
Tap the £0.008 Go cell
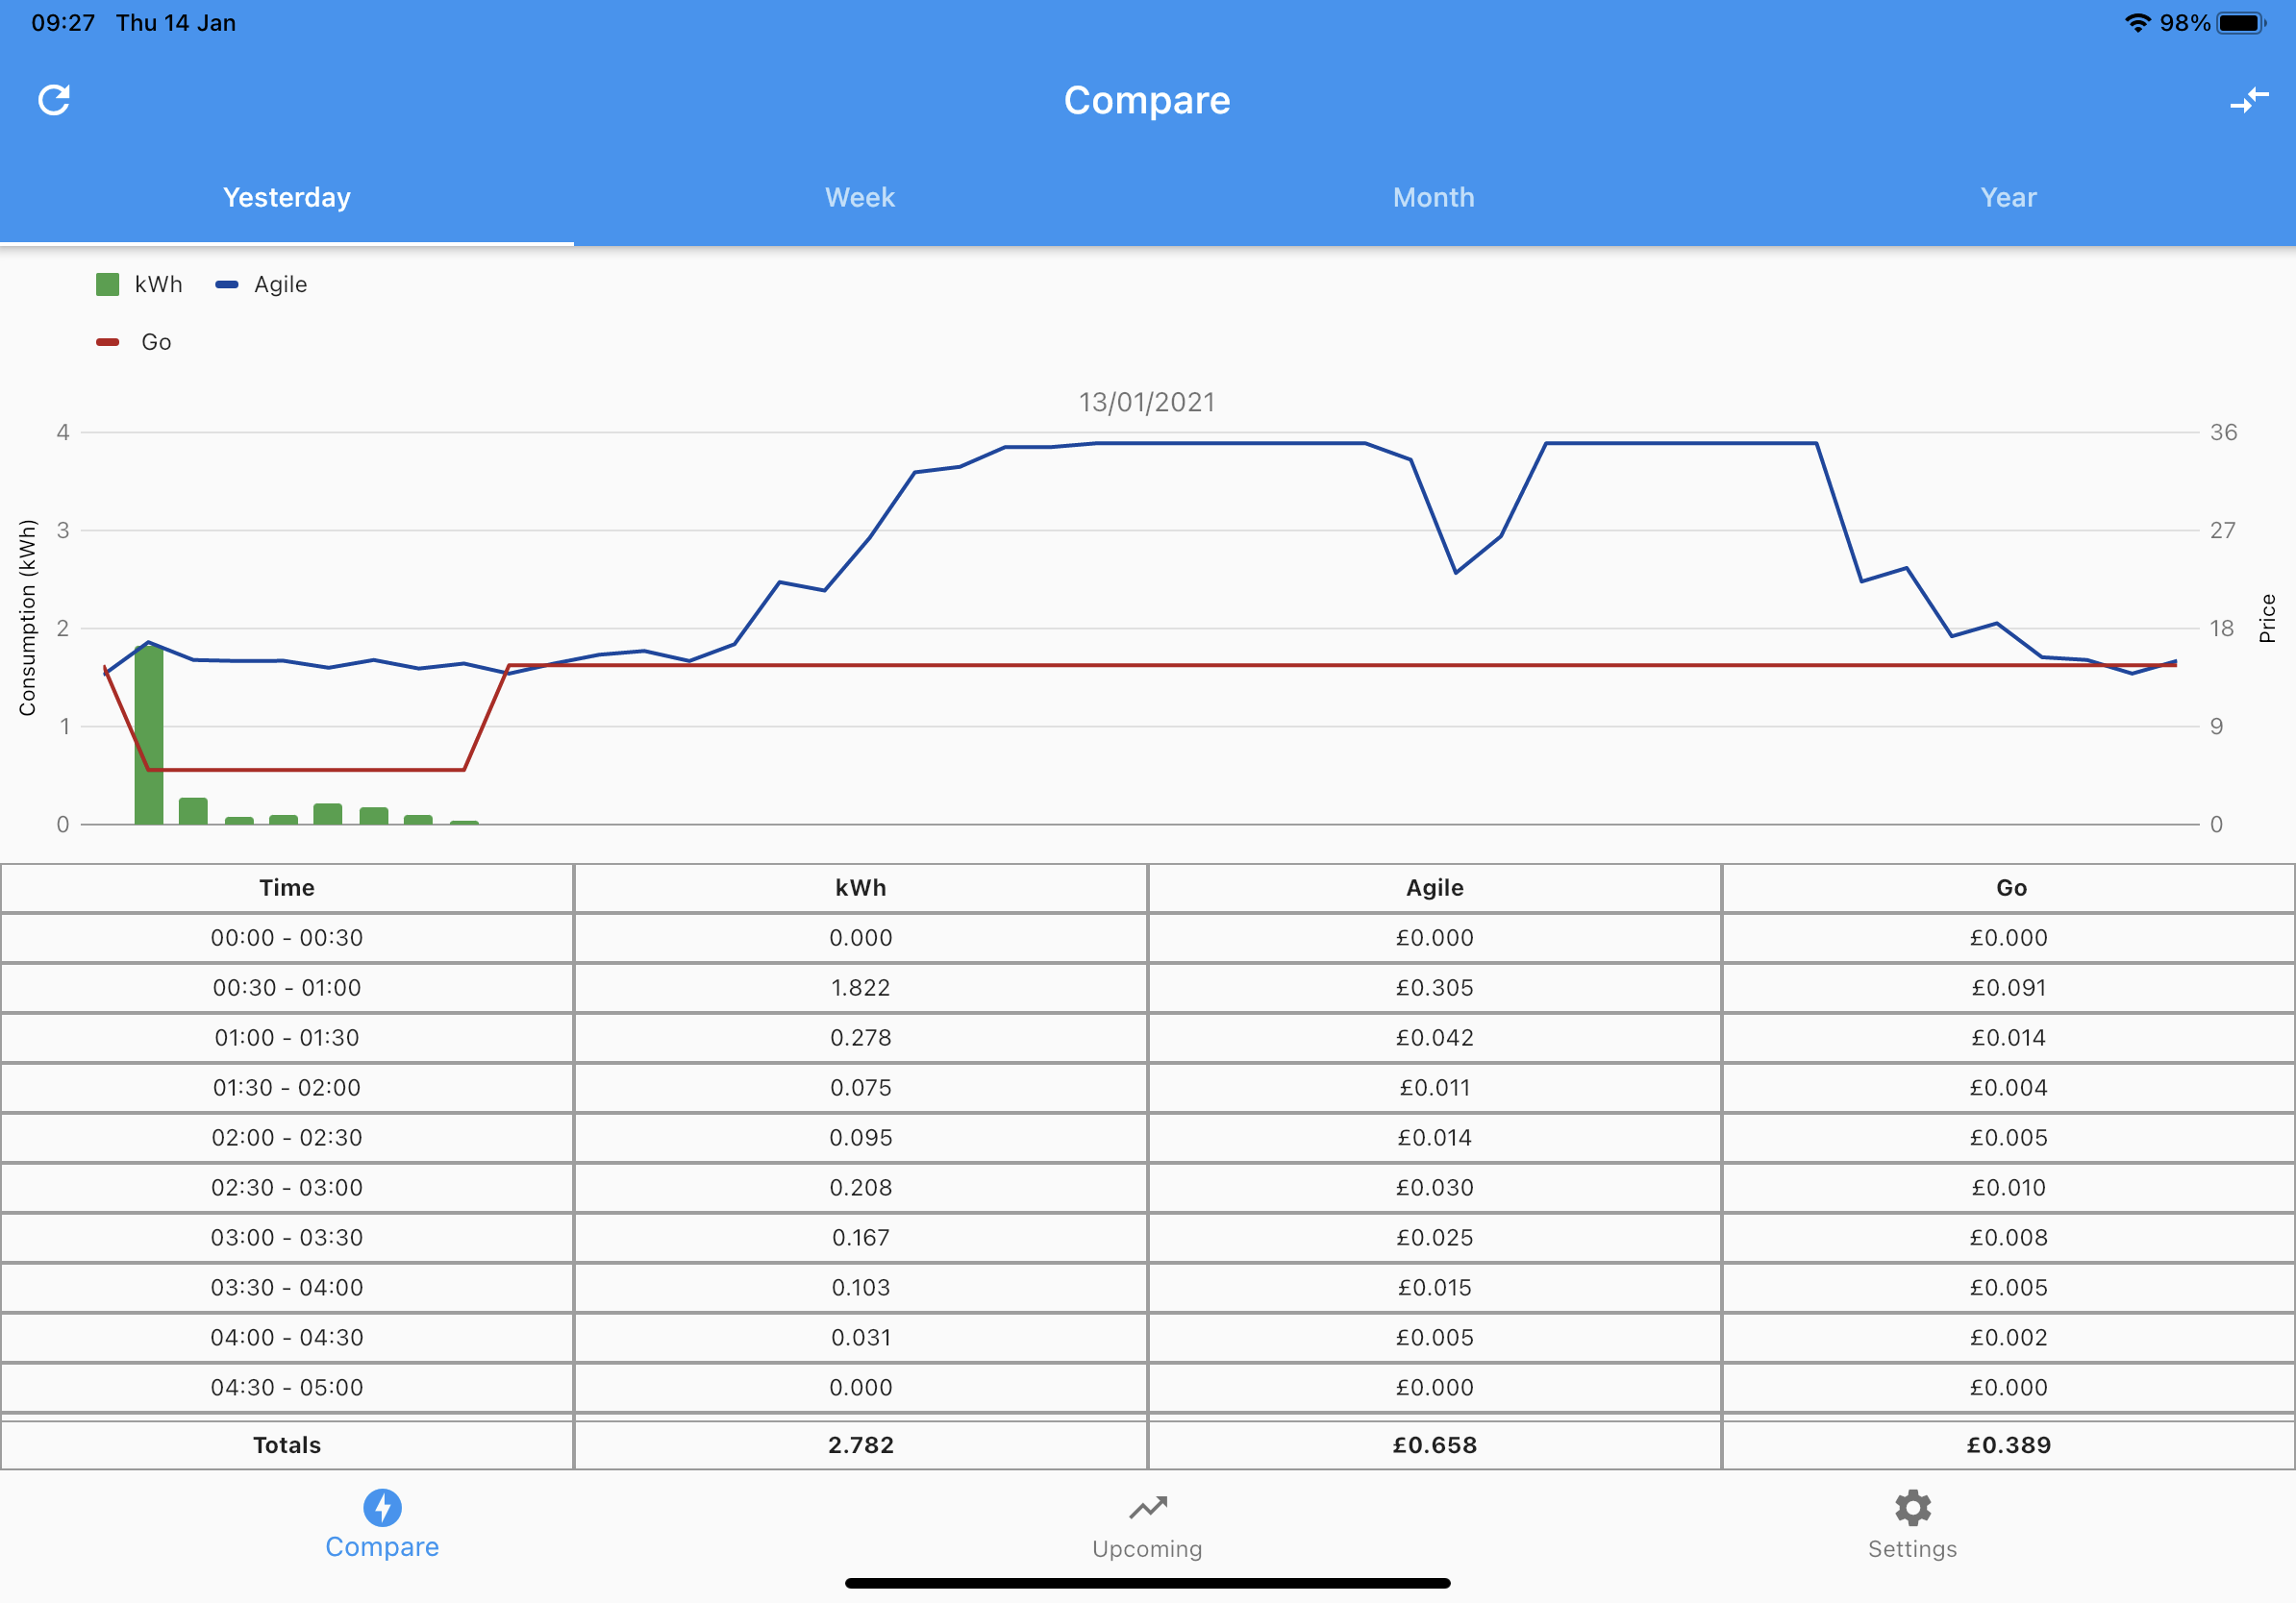pos(2009,1237)
